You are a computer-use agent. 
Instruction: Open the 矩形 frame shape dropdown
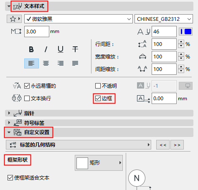click(99, 163)
